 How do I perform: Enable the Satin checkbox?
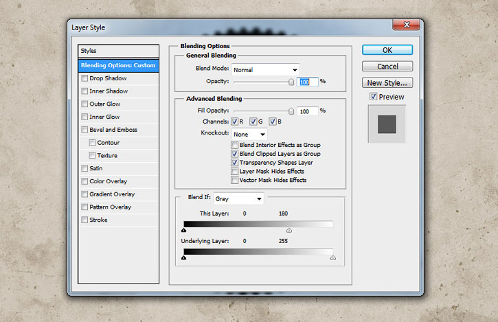pyautogui.click(x=84, y=168)
